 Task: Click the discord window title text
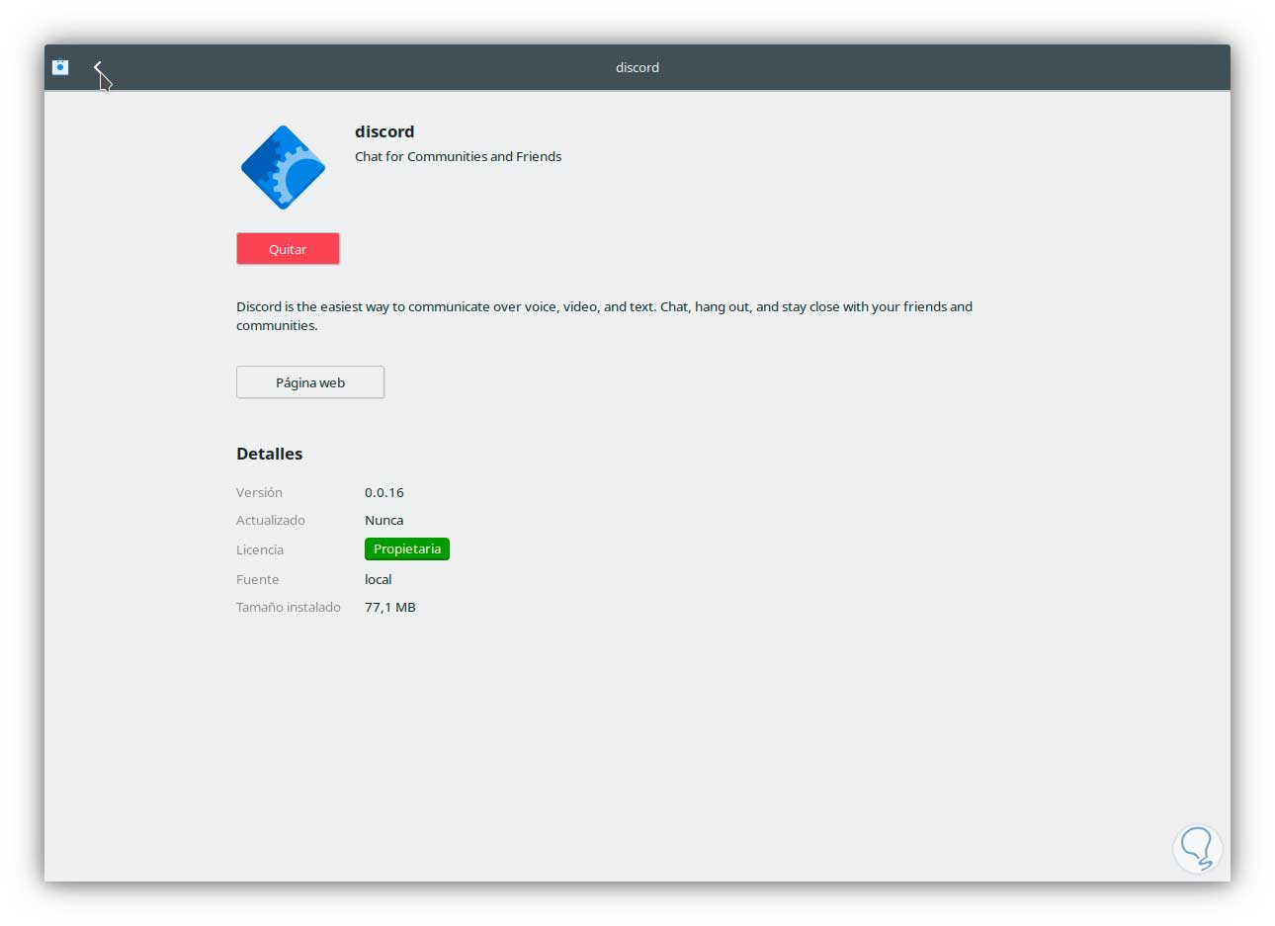(637, 67)
